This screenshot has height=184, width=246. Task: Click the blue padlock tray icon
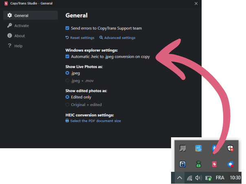183,164
